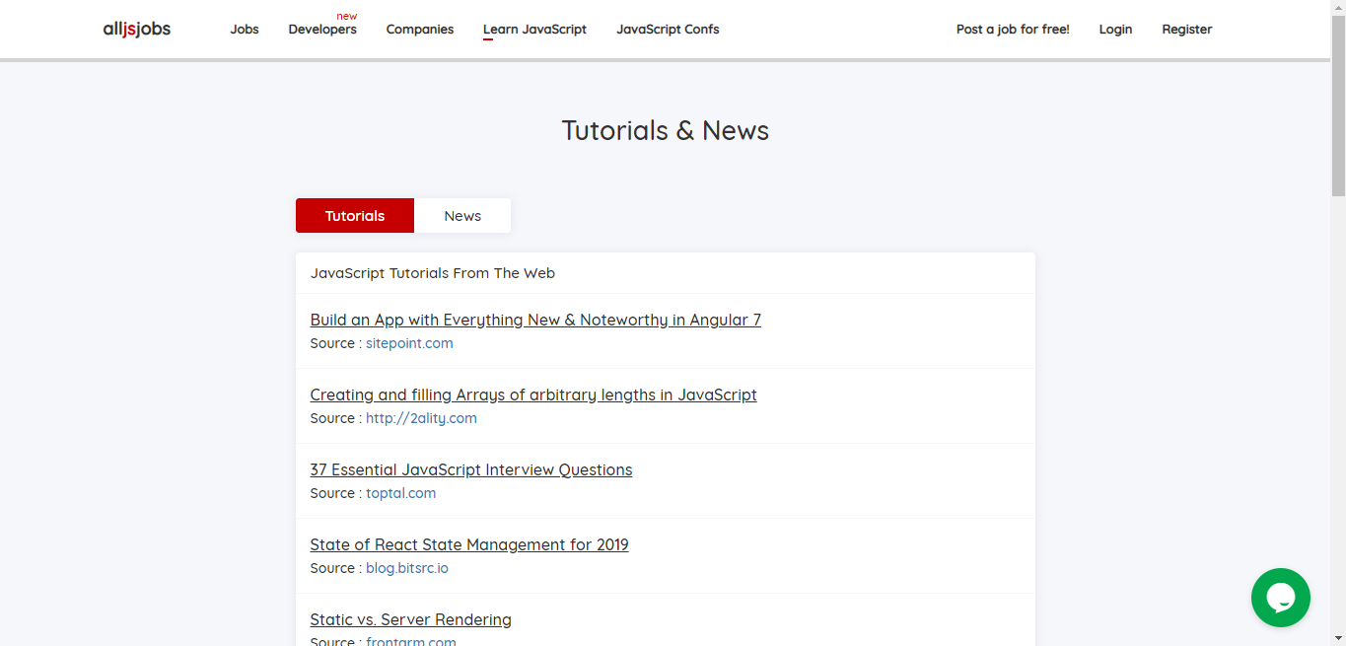
Task: Visit the sitepoint.com source link
Action: (409, 342)
